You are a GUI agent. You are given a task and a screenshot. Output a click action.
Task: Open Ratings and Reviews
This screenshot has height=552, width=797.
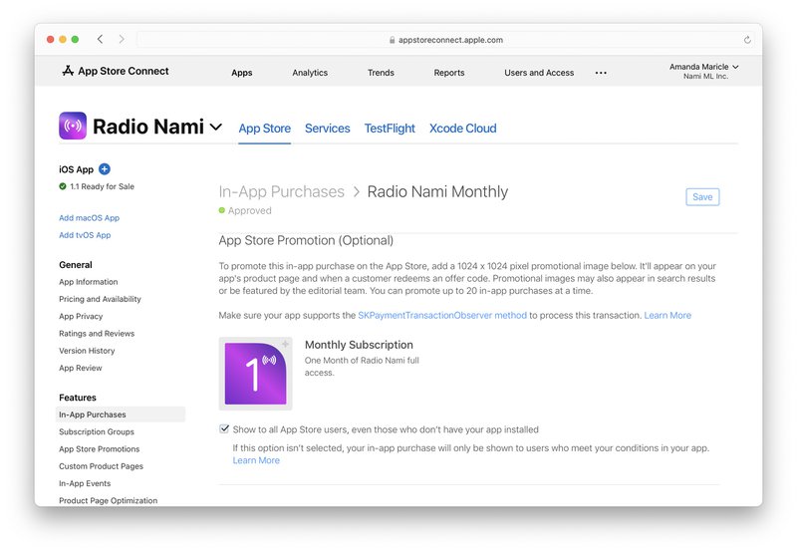tap(97, 334)
